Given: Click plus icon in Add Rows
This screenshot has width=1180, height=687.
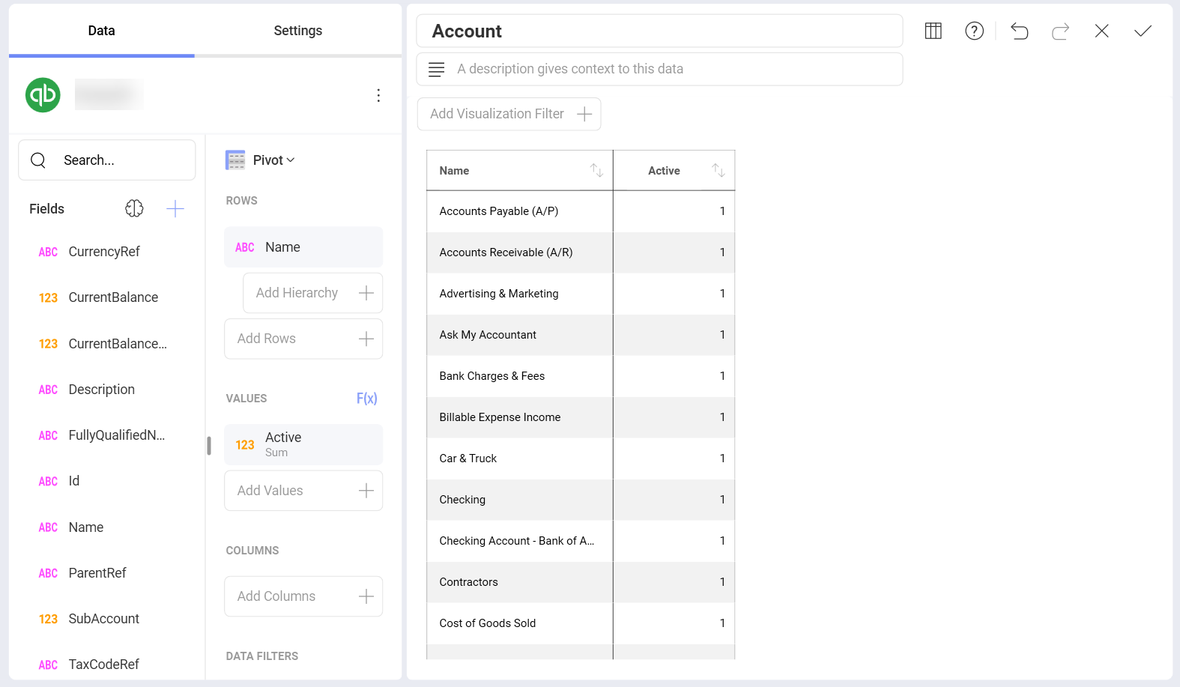Looking at the screenshot, I should tap(366, 339).
